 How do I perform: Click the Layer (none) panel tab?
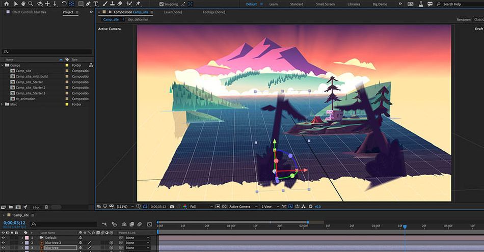click(x=173, y=12)
